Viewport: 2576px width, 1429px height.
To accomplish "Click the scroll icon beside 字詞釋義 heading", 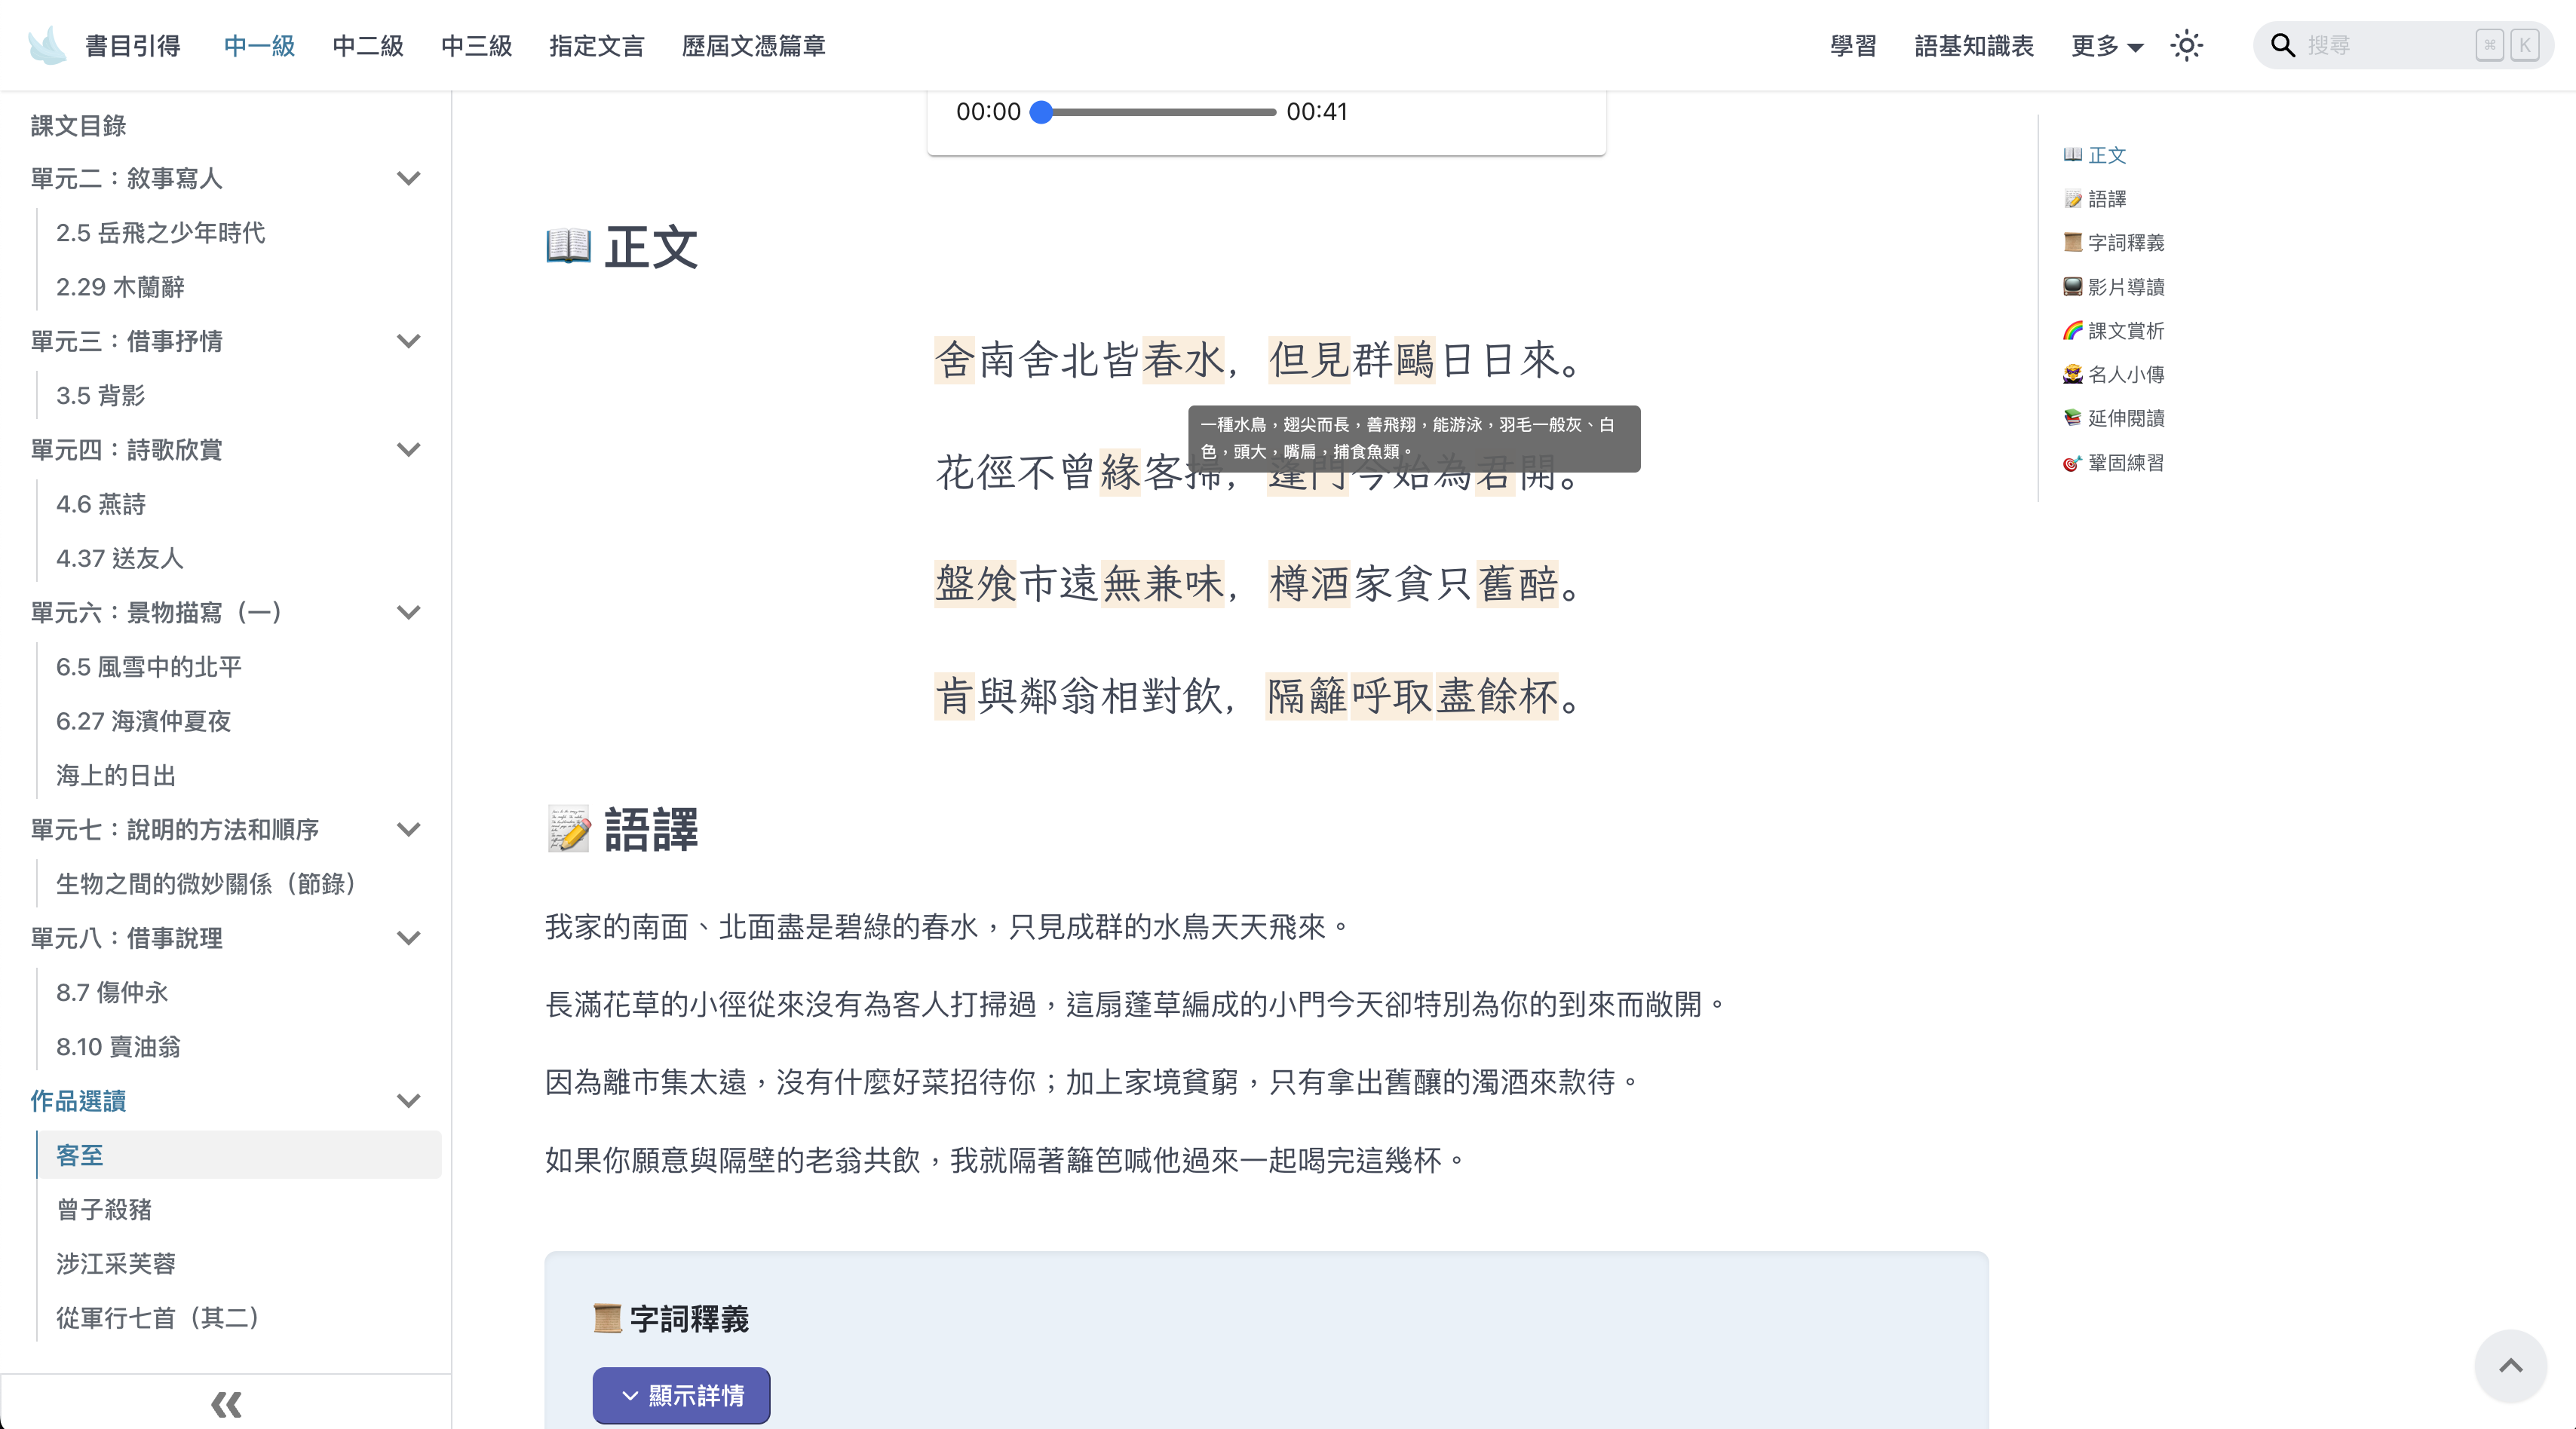I will (x=606, y=1318).
